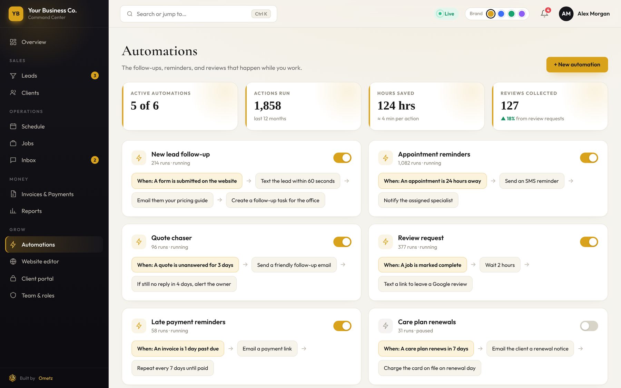Click the step "Text the lead within 60 seconds"
Viewport: 621px width, 388px height.
pos(298,181)
